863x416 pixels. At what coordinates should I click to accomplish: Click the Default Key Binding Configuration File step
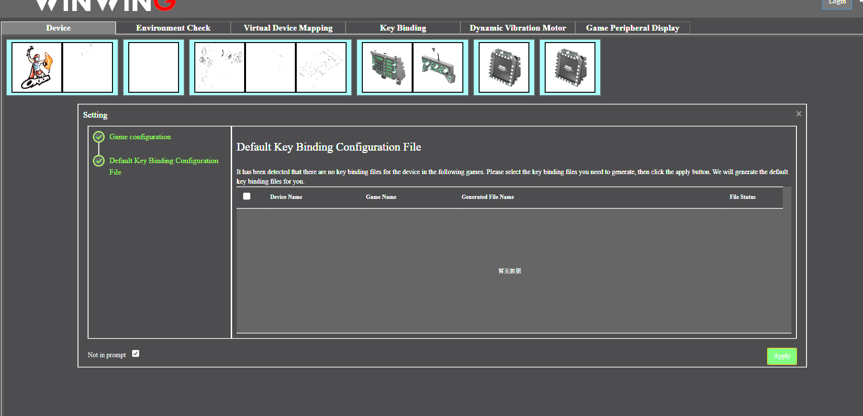coord(164,166)
